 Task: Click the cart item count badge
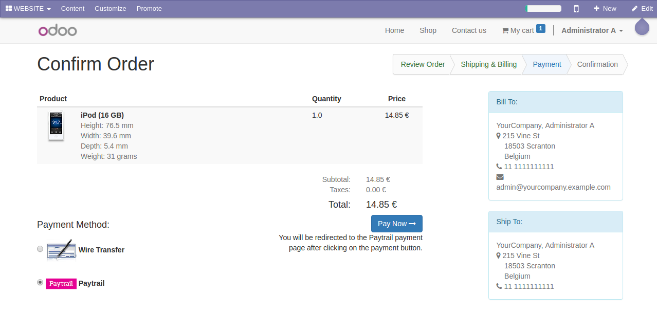[541, 28]
